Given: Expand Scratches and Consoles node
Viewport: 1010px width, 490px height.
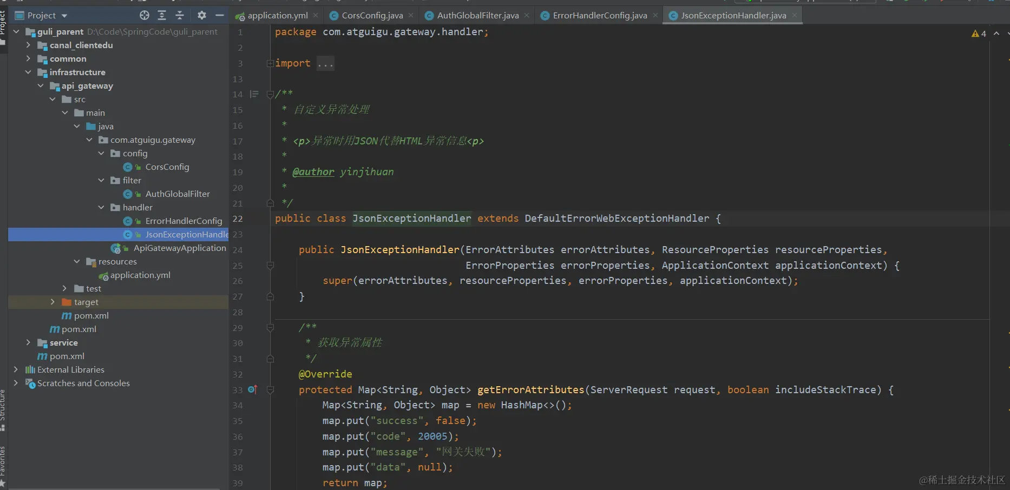Looking at the screenshot, I should point(16,383).
